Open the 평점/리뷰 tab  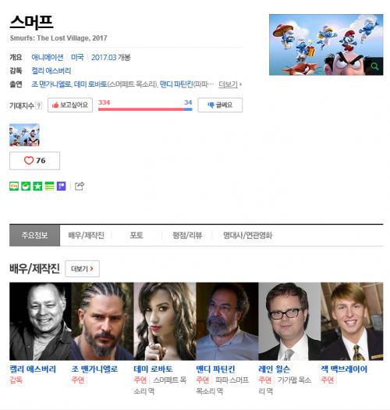187,235
